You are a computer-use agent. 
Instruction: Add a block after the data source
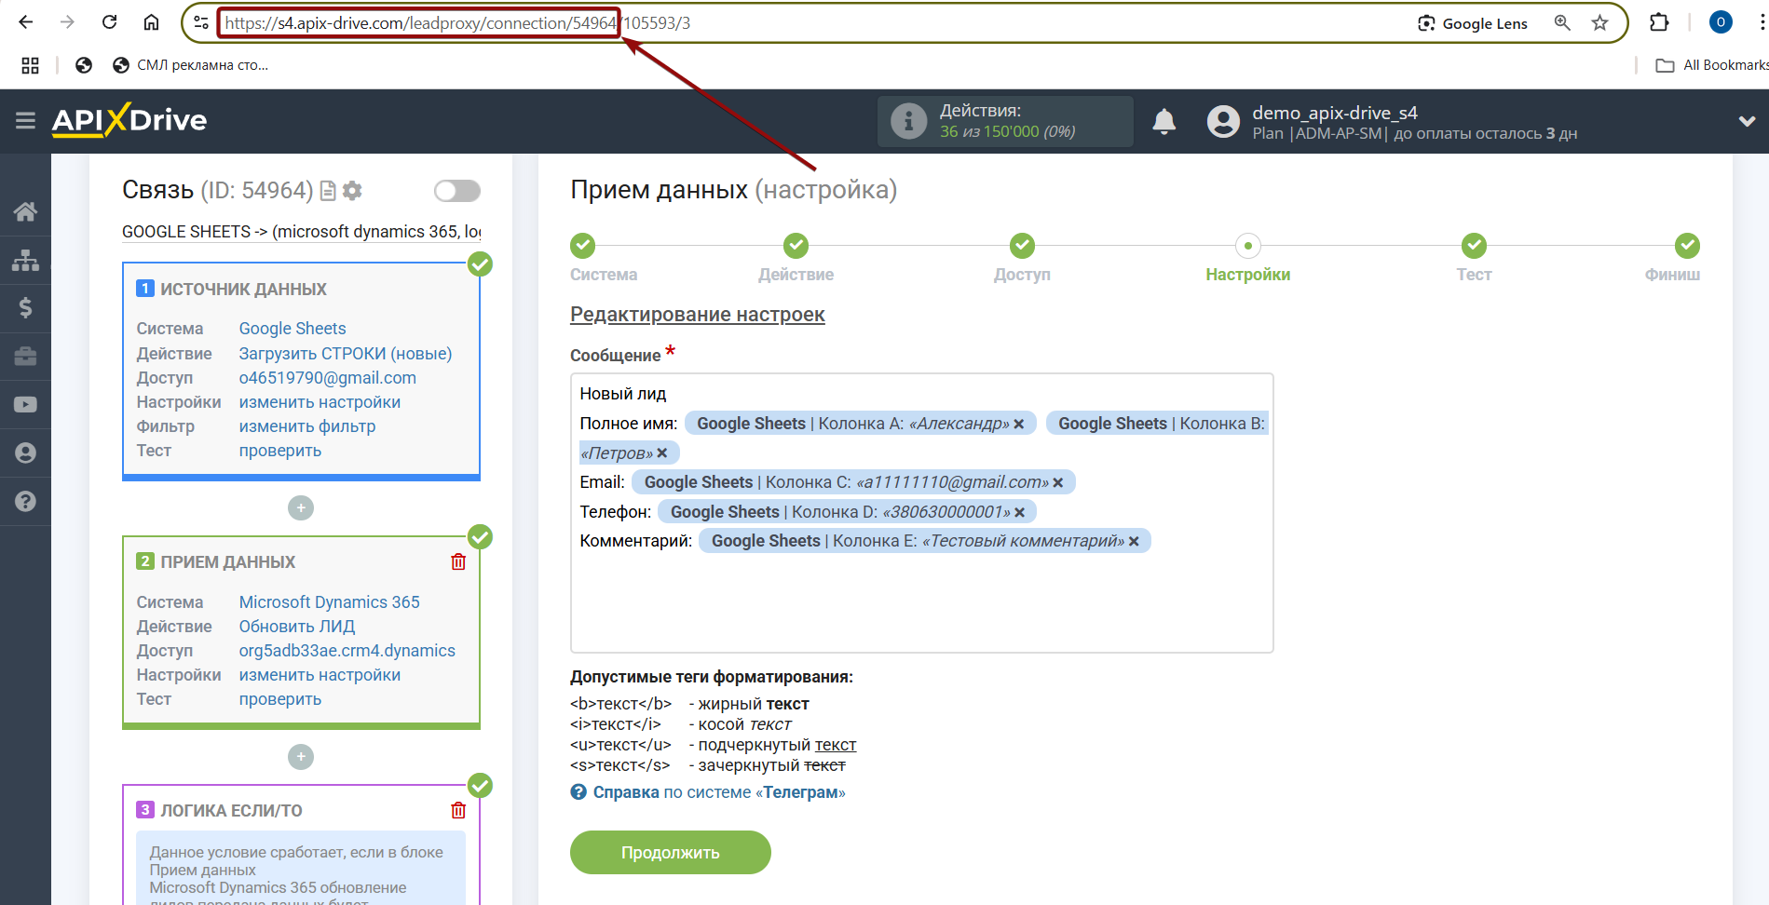(301, 507)
